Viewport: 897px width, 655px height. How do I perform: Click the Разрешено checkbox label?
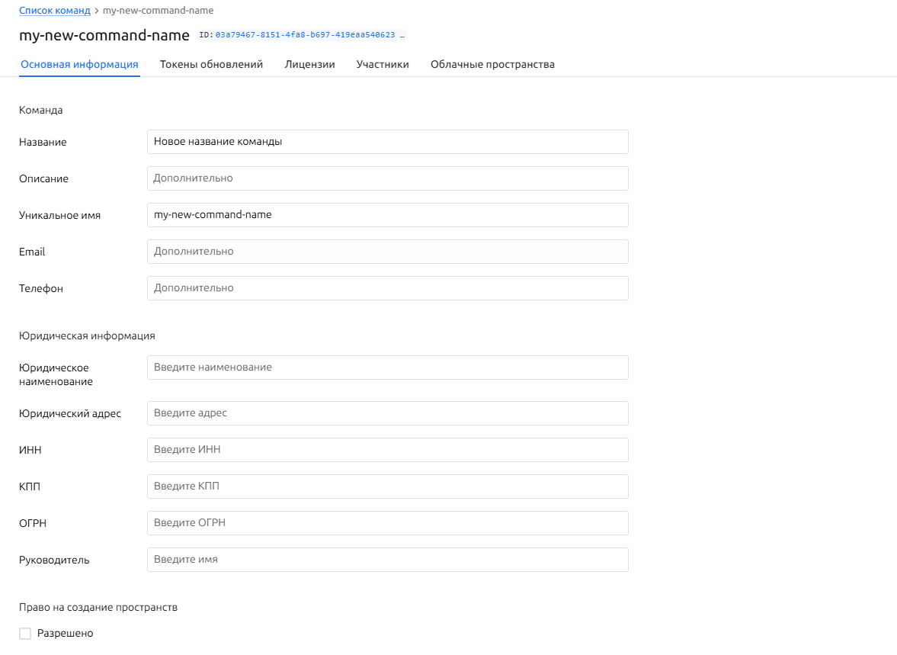66,634
